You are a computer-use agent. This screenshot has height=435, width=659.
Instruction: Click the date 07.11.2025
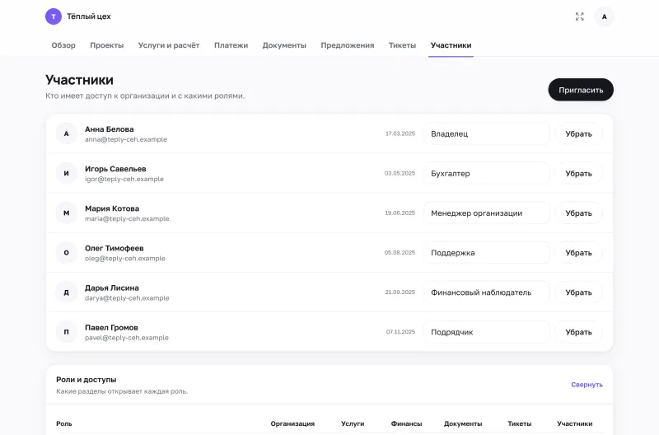click(400, 332)
